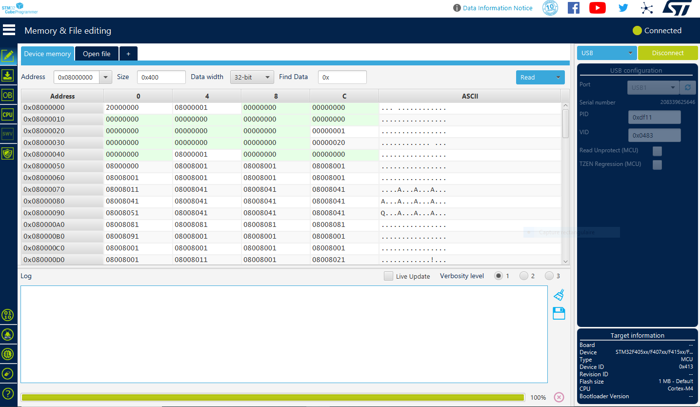Screen dimensions: 700x407
Task: Switch to the Open file tab
Action: (x=97, y=54)
